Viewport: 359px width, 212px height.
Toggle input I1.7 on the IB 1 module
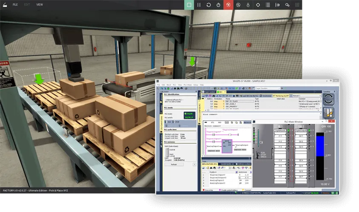280,177
